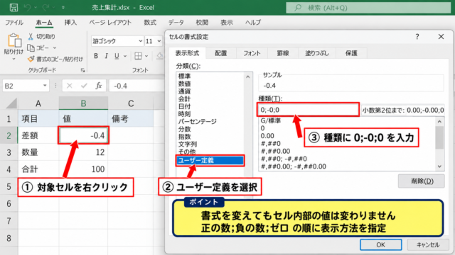
Task: Expand the underline style arrow
Action: pyautogui.click(x=125, y=56)
